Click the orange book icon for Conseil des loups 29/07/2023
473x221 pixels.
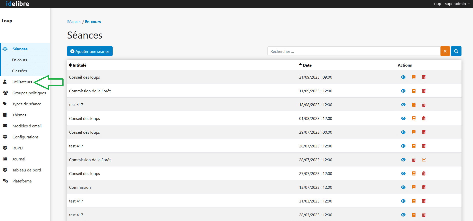(414, 132)
